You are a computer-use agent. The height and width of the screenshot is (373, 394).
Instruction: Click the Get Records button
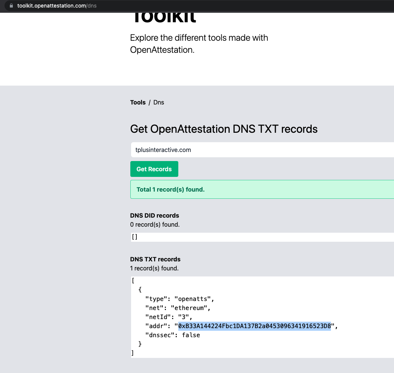tap(154, 169)
